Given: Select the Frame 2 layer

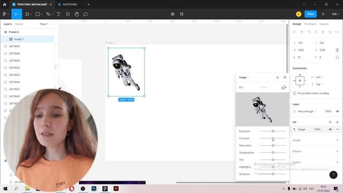Looking at the screenshot, I should (27, 32).
